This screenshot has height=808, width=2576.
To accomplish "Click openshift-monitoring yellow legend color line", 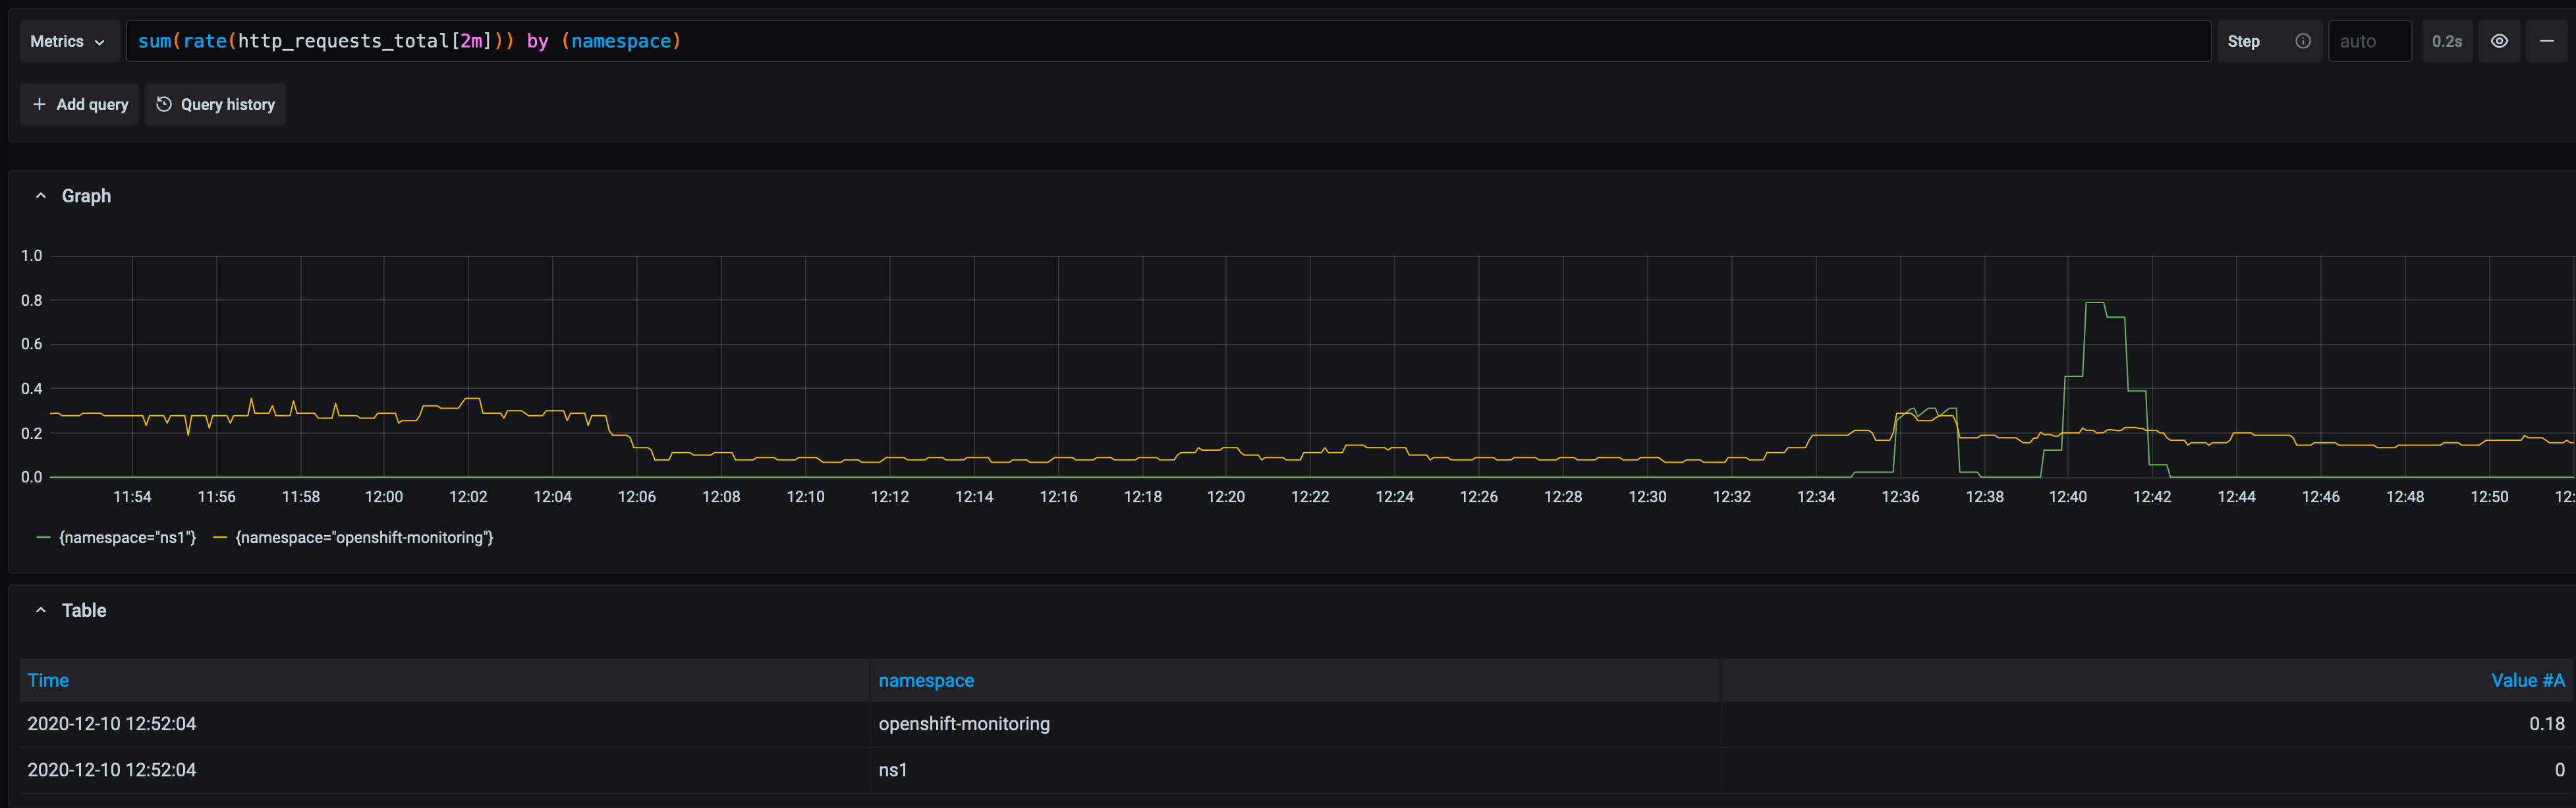I will (220, 537).
